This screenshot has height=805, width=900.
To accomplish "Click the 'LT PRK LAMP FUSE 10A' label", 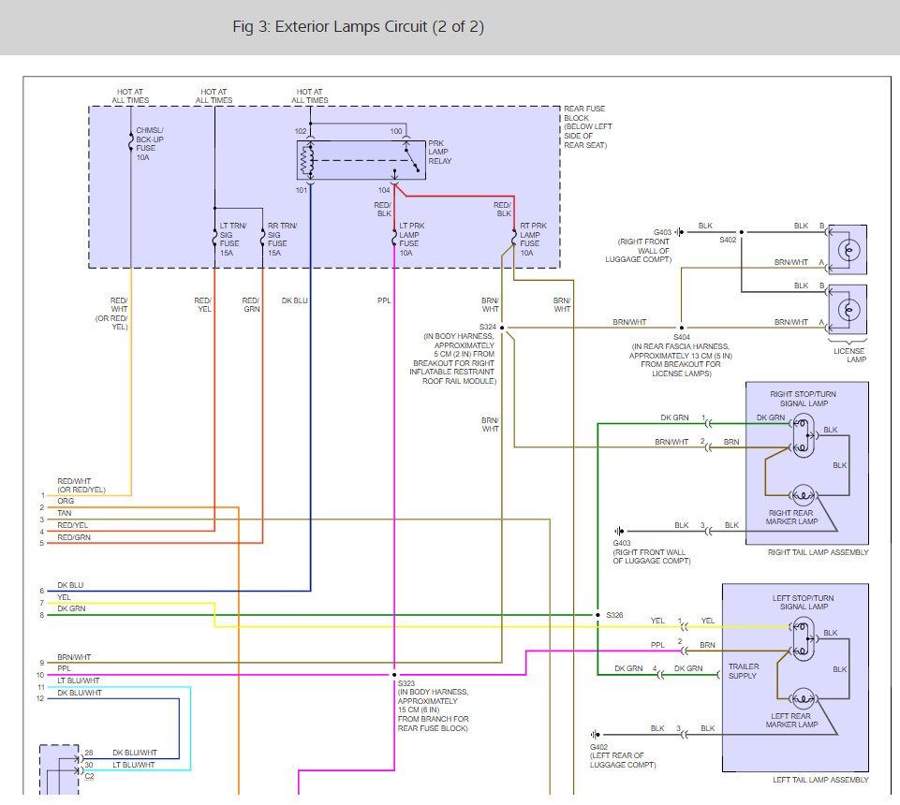I will tap(412, 240).
